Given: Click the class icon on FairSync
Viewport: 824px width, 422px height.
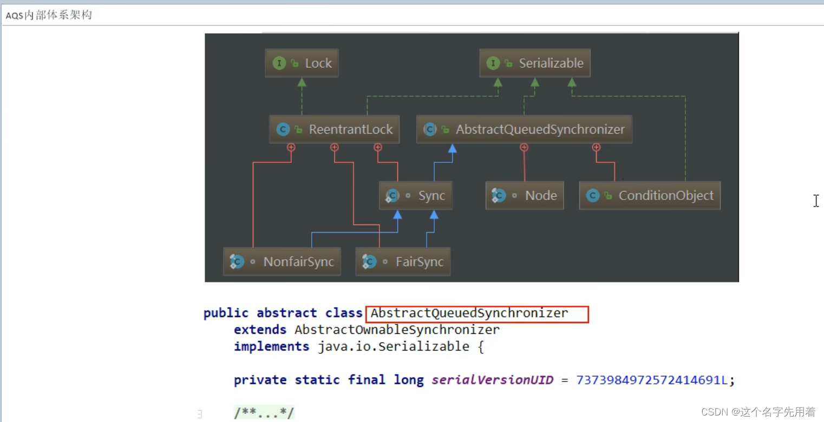Looking at the screenshot, I should [x=369, y=262].
